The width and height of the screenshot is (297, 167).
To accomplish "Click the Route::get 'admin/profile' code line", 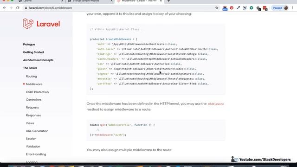I will (123, 125).
